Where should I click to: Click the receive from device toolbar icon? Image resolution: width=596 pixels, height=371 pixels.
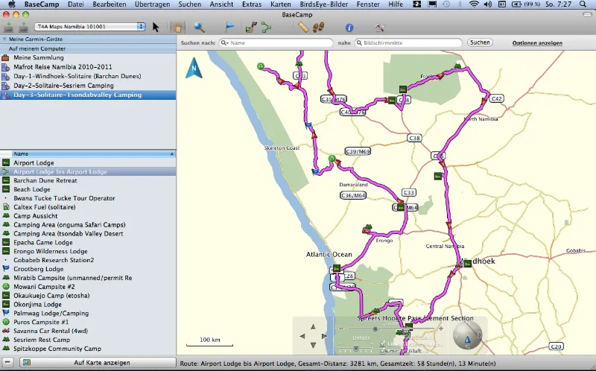pos(24,27)
